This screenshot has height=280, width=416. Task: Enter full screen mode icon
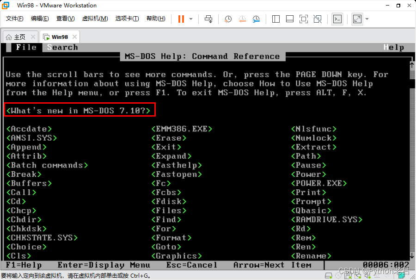click(304, 19)
